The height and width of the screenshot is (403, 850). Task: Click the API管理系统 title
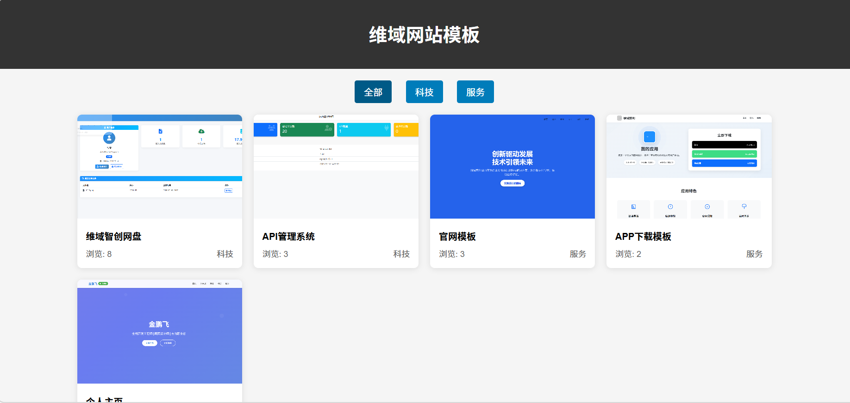(x=288, y=237)
